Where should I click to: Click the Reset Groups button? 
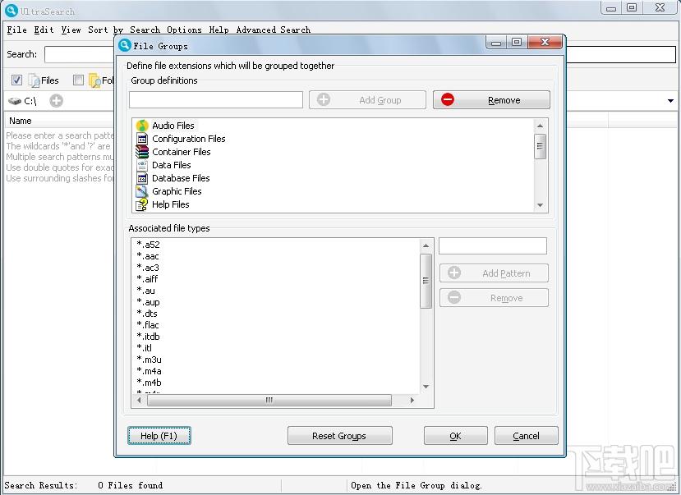pos(339,436)
